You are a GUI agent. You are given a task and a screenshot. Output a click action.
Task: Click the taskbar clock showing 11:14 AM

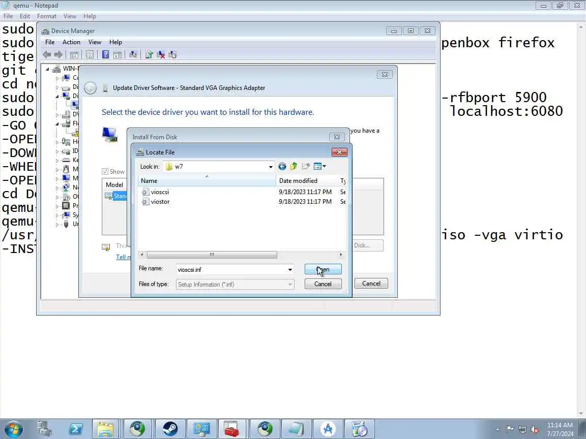point(560,429)
